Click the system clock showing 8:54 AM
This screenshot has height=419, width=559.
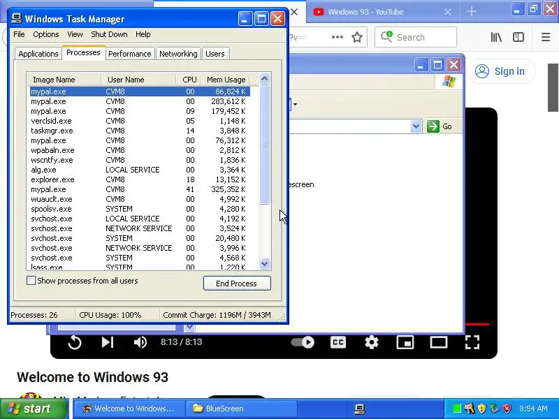(533, 409)
